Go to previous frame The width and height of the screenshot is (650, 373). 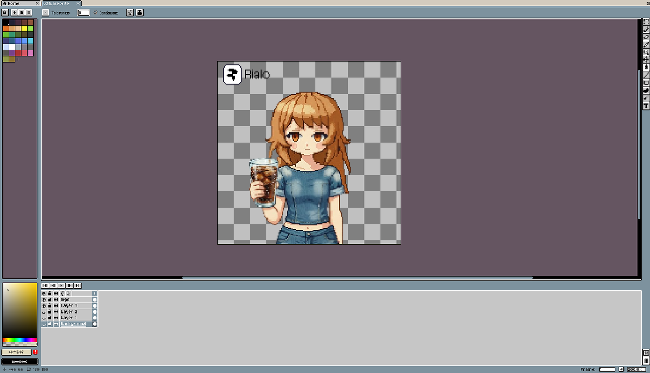click(x=53, y=285)
